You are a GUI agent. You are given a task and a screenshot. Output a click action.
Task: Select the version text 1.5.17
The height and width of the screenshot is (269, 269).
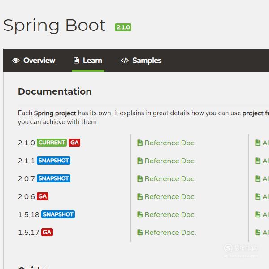point(29,233)
